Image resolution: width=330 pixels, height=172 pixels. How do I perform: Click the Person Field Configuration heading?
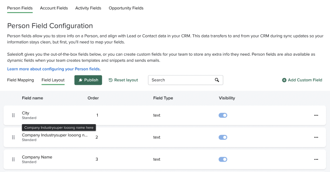click(50, 26)
